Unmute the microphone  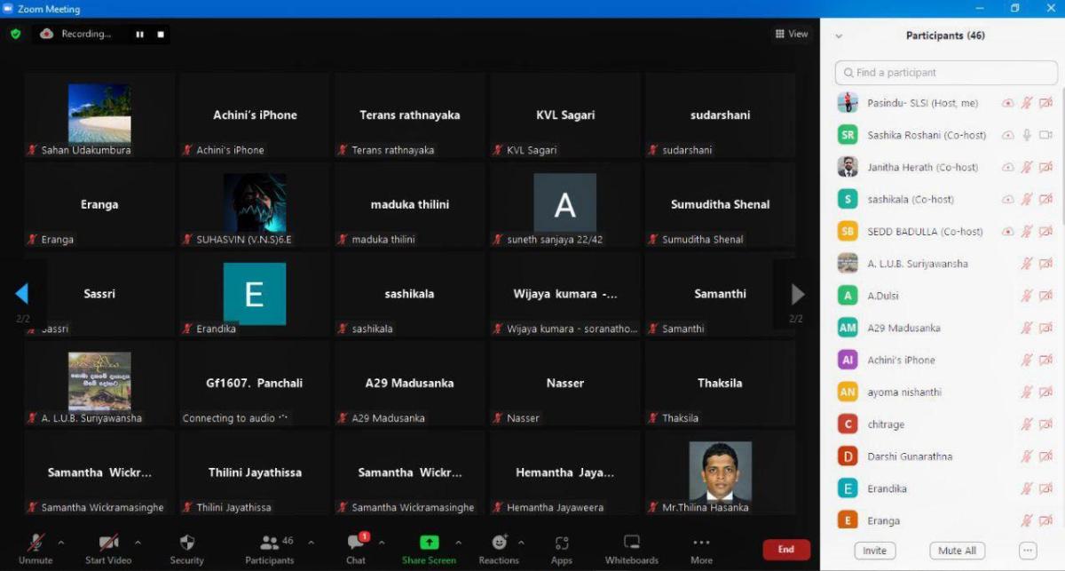pyautogui.click(x=35, y=548)
